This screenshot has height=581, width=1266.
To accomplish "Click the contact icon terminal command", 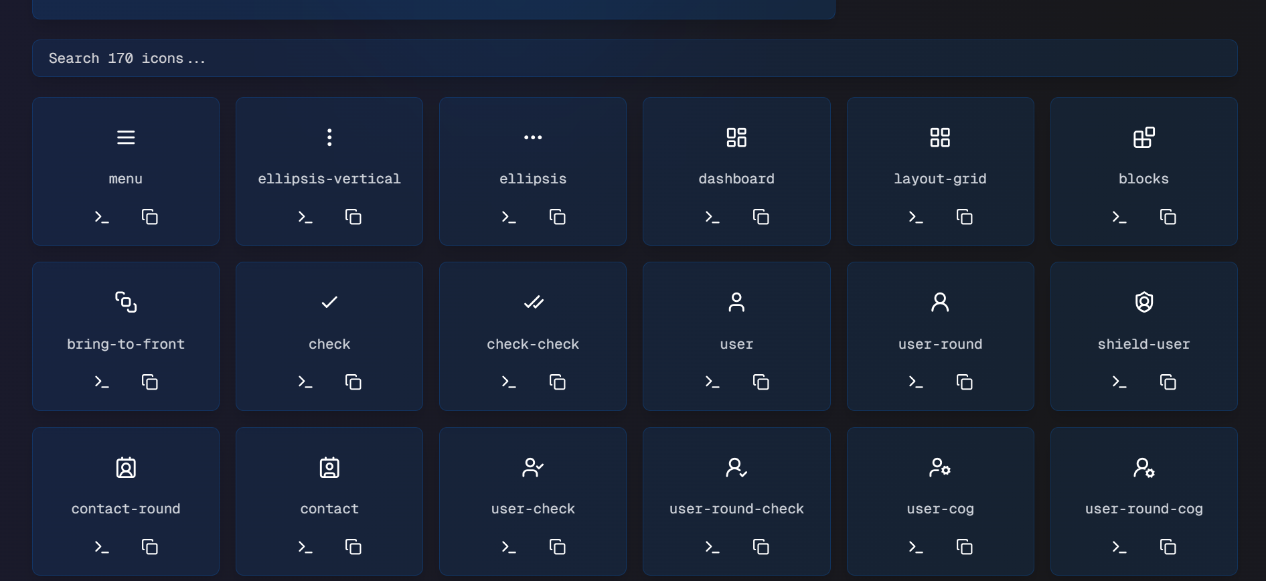I will (305, 547).
